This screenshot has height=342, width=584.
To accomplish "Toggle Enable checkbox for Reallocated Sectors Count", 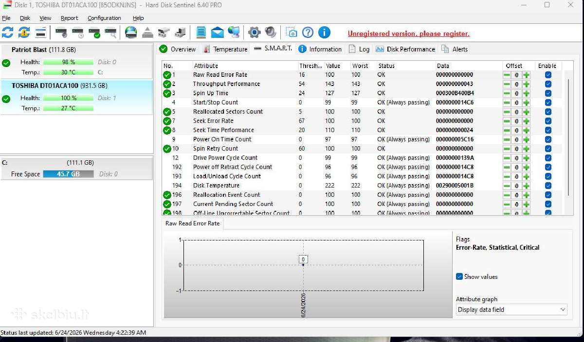I will pos(548,112).
